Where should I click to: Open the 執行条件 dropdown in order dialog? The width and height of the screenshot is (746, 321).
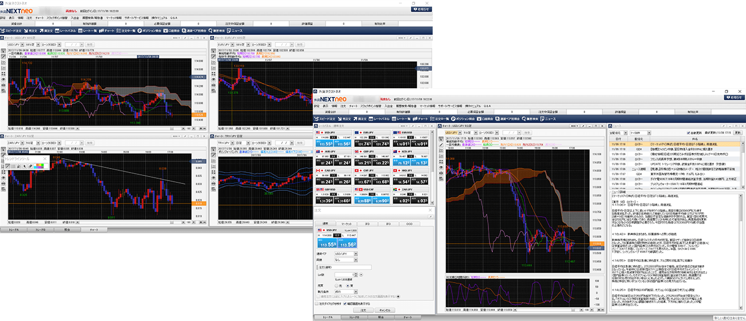pyautogui.click(x=347, y=292)
